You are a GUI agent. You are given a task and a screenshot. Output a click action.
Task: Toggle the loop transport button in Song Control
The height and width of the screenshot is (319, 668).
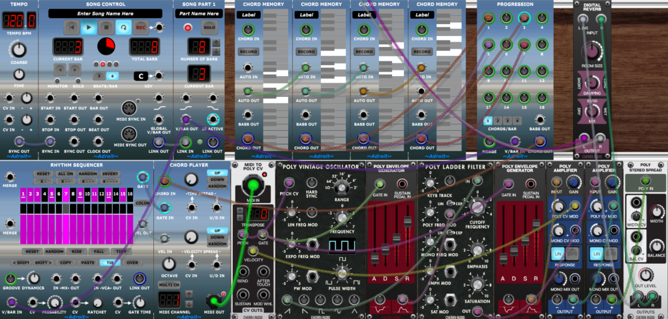tap(124, 27)
